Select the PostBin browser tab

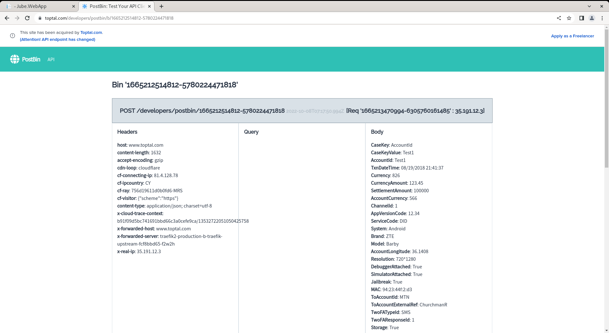[116, 6]
